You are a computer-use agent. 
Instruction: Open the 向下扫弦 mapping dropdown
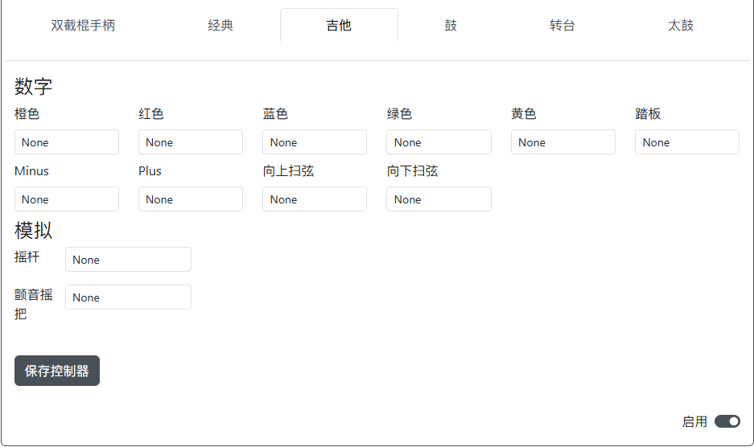(439, 199)
